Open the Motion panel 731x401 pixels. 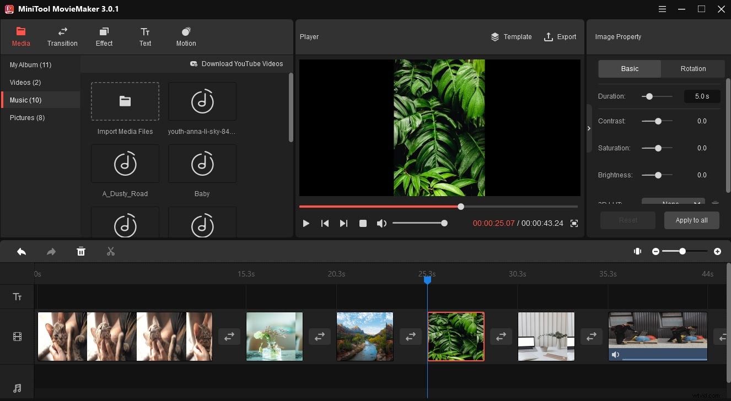(186, 36)
